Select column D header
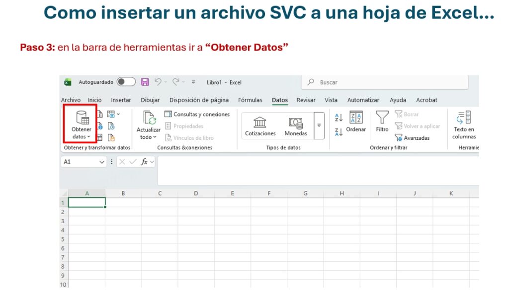Viewport: 509px width, 301px height. pyautogui.click(x=196, y=193)
